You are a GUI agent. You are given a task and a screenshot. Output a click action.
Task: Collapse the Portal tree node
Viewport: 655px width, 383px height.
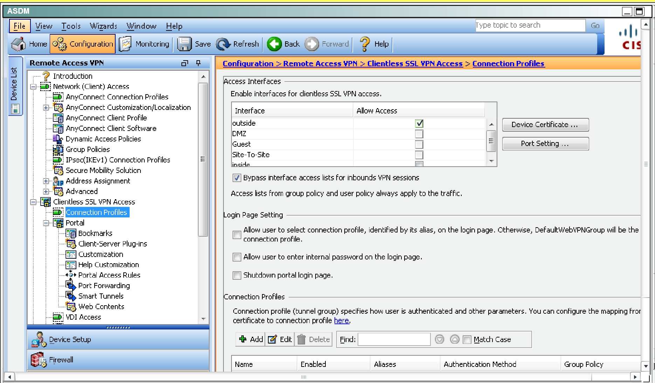coord(46,223)
